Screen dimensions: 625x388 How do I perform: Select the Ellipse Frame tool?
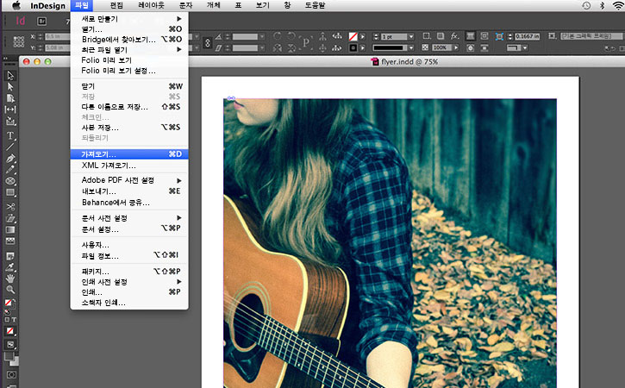(10, 181)
